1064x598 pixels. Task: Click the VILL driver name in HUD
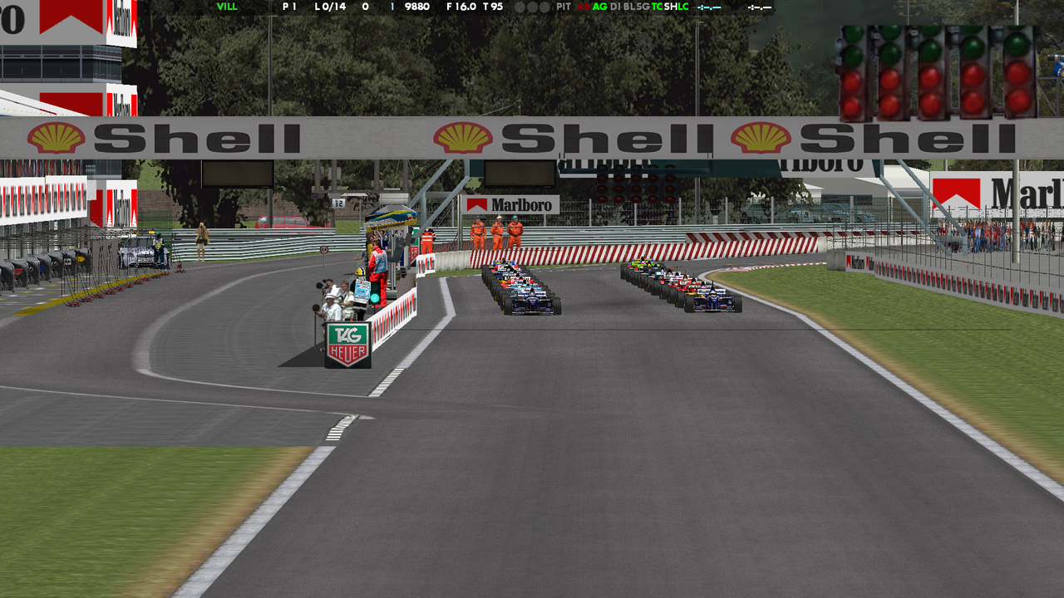click(227, 6)
